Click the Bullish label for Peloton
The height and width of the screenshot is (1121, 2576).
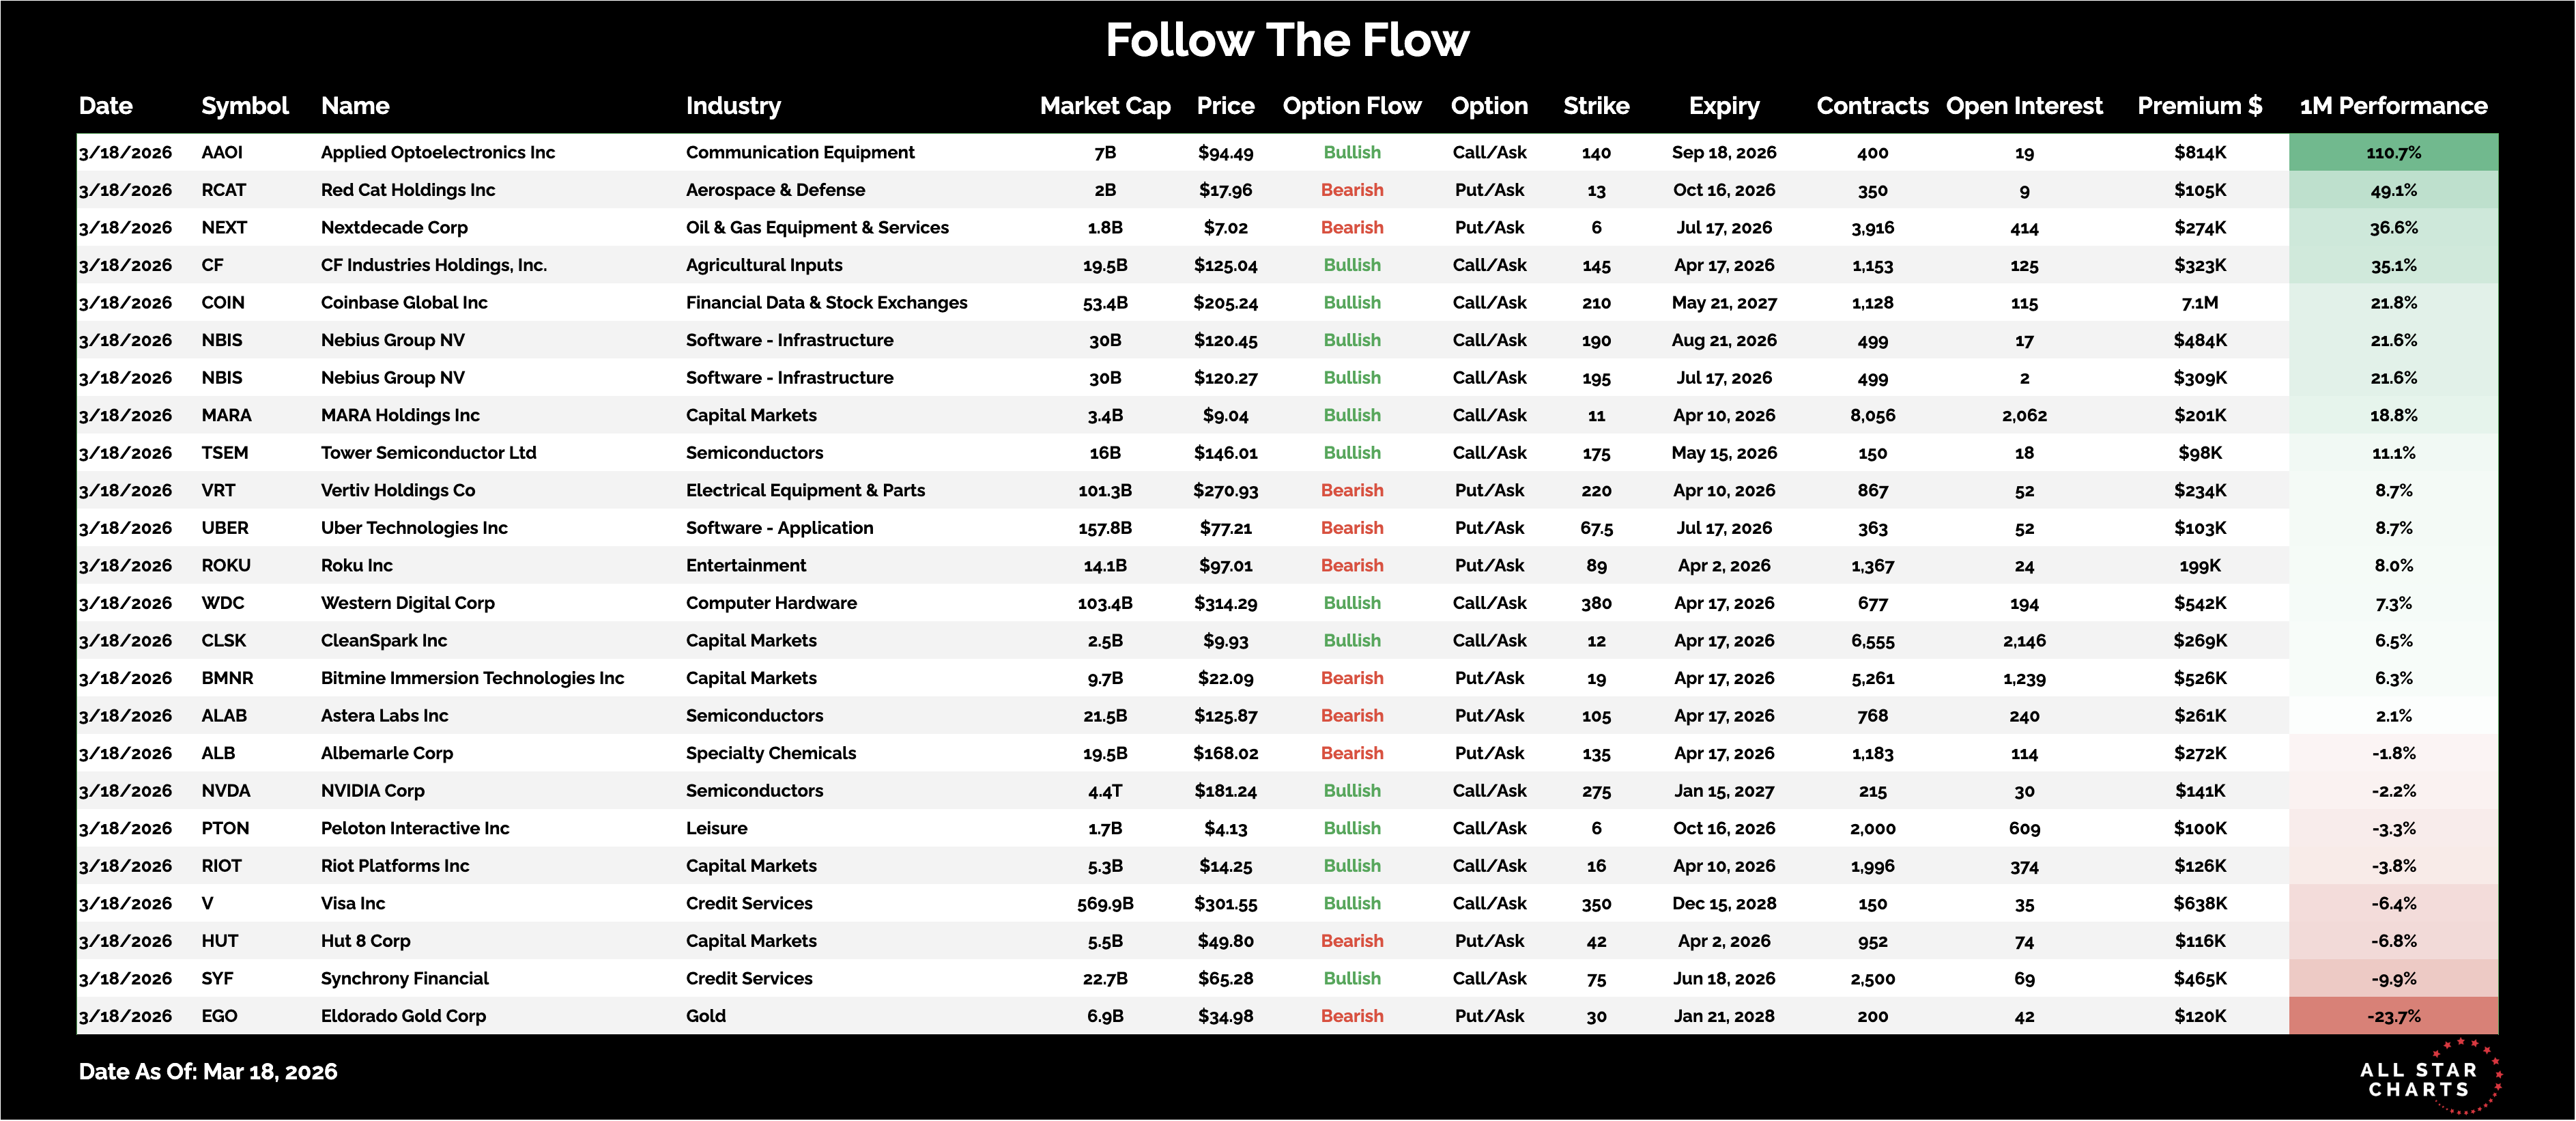(x=1351, y=828)
